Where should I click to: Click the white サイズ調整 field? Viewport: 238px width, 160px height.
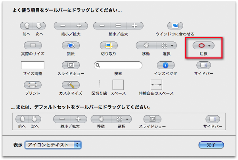pyautogui.click(x=33, y=65)
